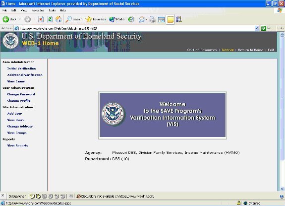Open the Discussions dropdown in bottom bar
The image size is (285, 206).
click(17, 197)
